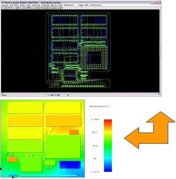The image size is (176, 179).
Task: Click the zoom magnifier toolbar icon
Action: click(49, 8)
